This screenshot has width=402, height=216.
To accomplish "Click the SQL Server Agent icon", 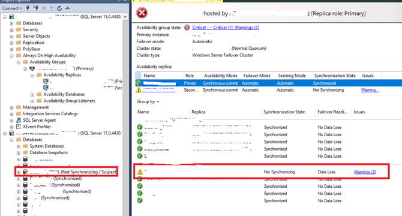I will (19, 120).
